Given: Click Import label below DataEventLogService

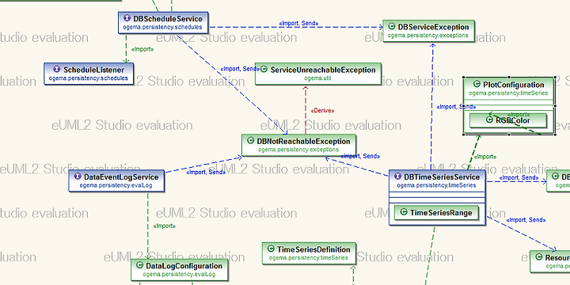Looking at the screenshot, I should tap(165, 226).
